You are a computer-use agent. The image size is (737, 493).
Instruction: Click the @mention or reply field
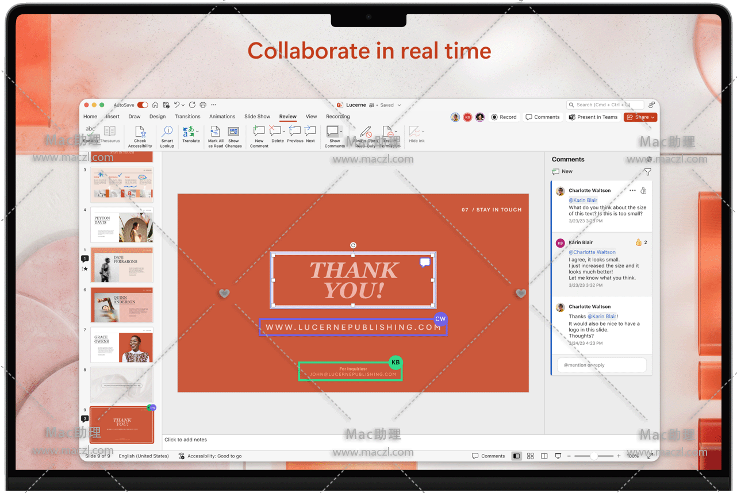[601, 365]
